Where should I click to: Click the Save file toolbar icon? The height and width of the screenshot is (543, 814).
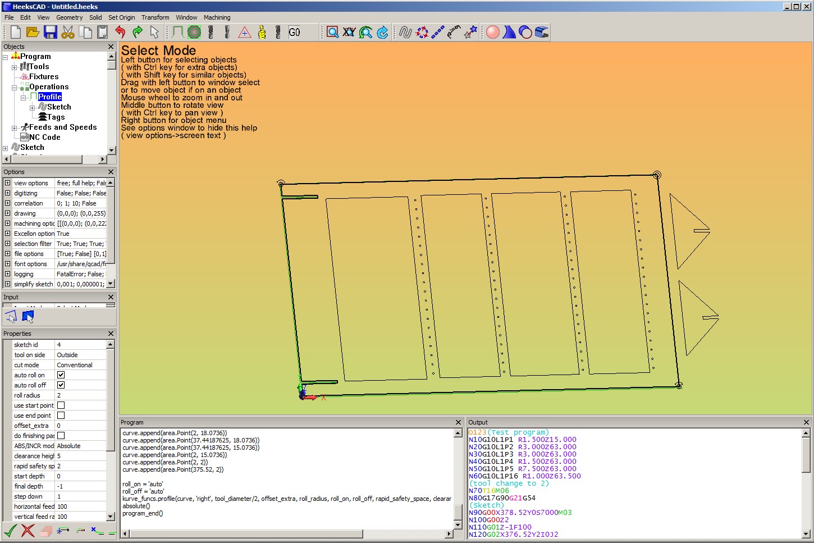(x=51, y=32)
